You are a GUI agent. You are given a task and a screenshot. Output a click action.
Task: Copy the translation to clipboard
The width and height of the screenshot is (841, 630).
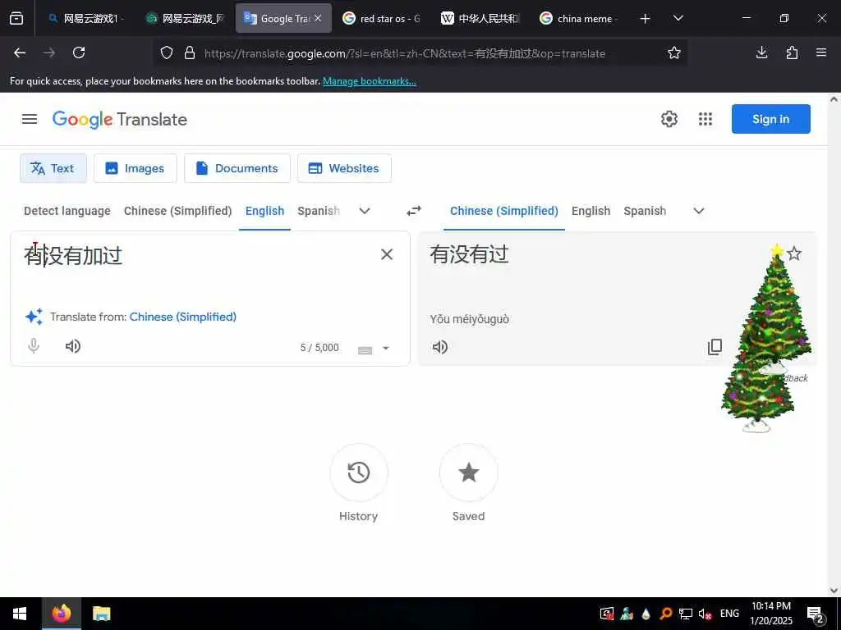(715, 347)
